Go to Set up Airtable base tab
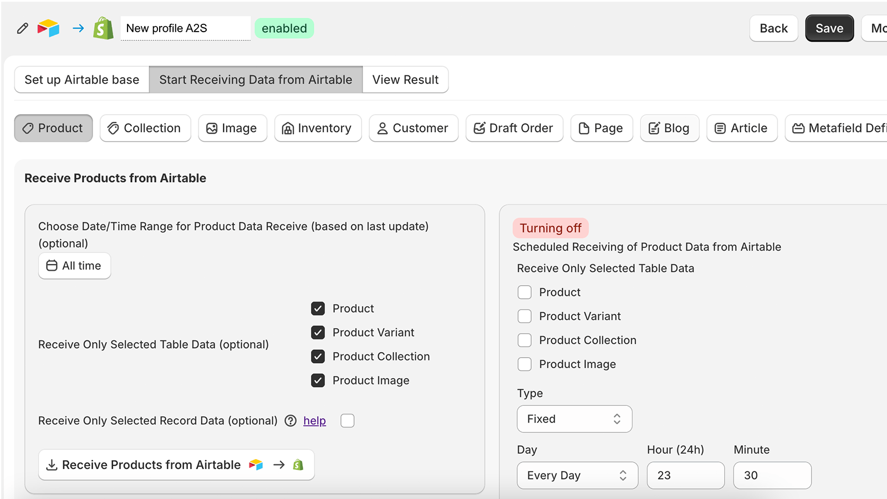The width and height of the screenshot is (887, 499). tap(81, 79)
